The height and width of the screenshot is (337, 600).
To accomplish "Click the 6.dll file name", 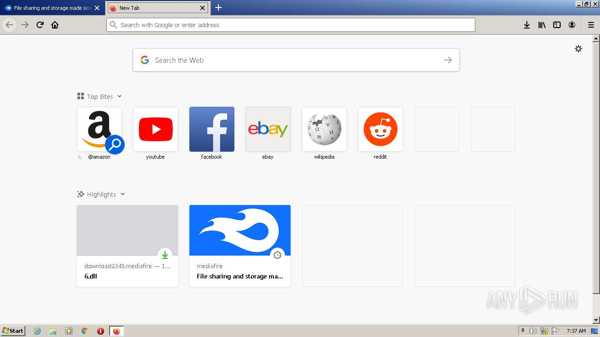I will [90, 276].
